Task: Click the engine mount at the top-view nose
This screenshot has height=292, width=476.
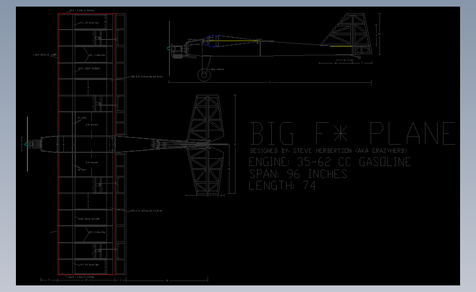Action: pos(36,144)
